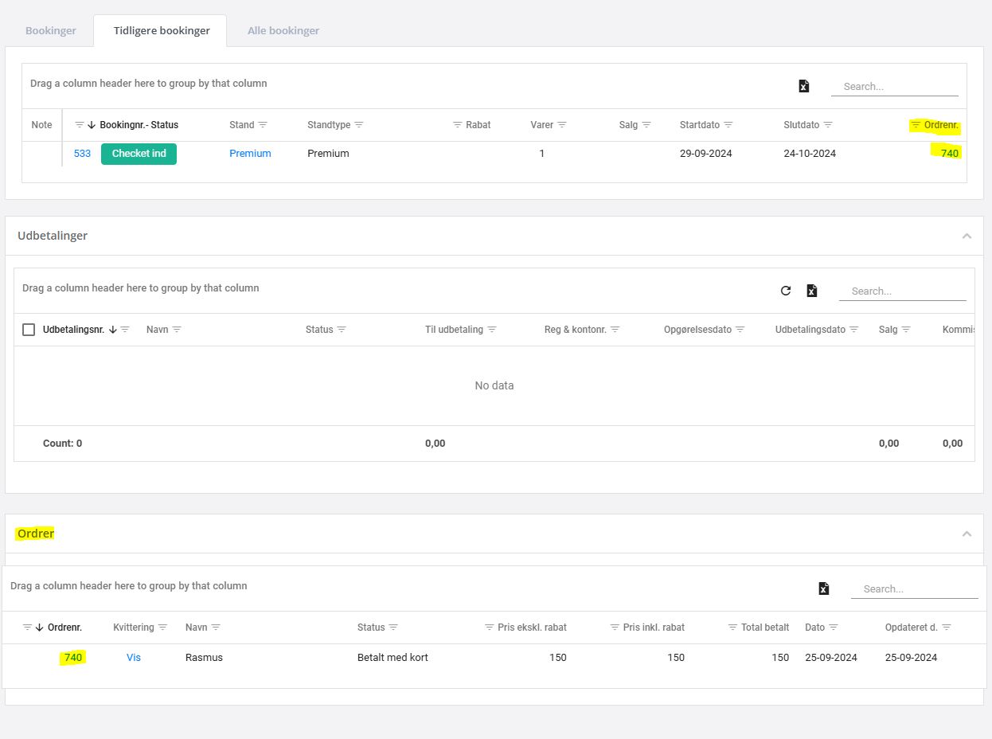
Task: Export bookings table to Excel
Action: tap(803, 86)
